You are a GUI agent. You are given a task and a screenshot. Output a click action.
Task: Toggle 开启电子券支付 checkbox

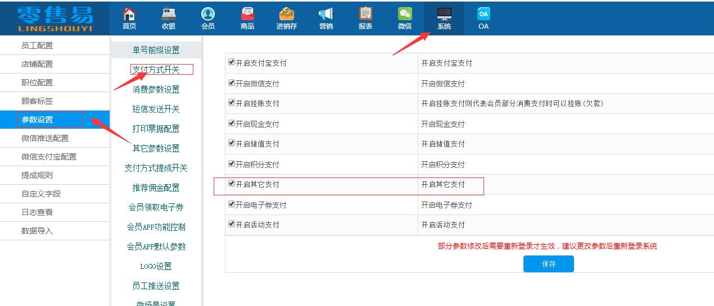pos(232,204)
